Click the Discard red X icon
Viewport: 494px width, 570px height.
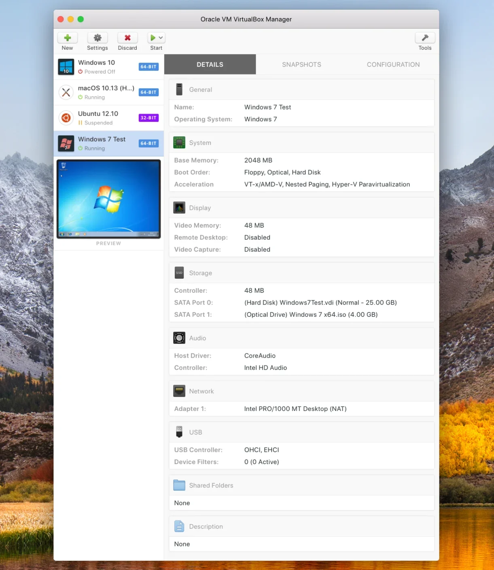(127, 38)
